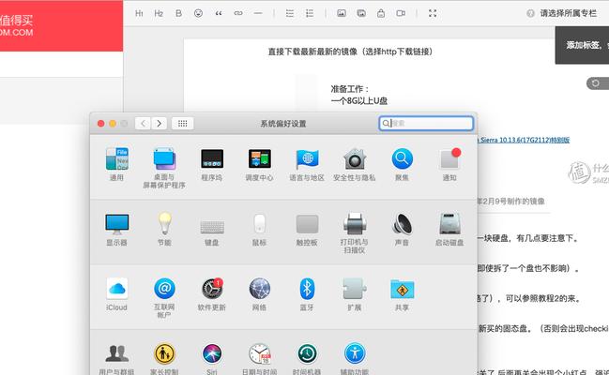Go forward in System Preferences
Viewport: 609px width, 375px height.
(x=160, y=124)
